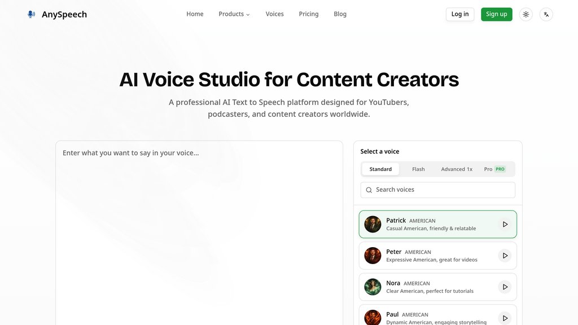Go to the Pricing page
The image size is (578, 325).
pos(309,14)
